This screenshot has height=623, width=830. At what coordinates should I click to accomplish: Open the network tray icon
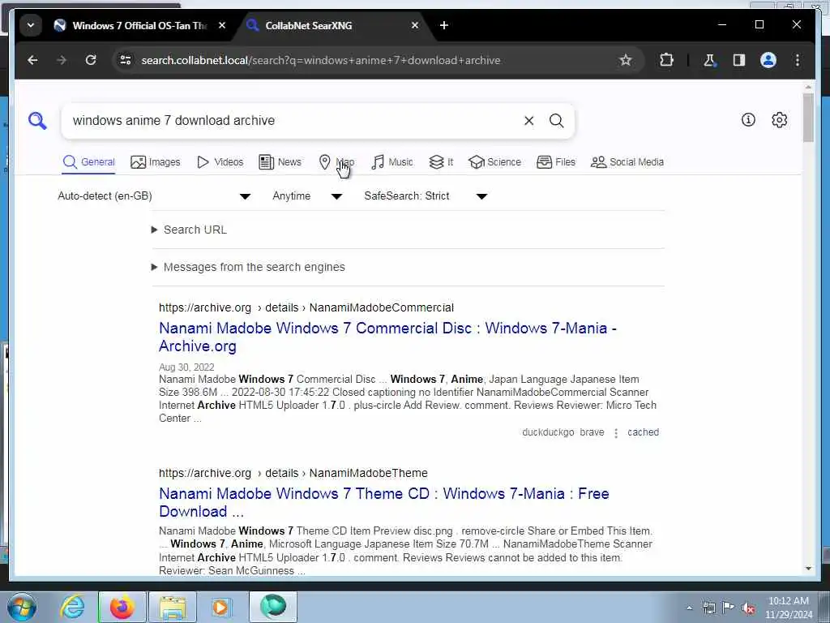pyautogui.click(x=708, y=608)
